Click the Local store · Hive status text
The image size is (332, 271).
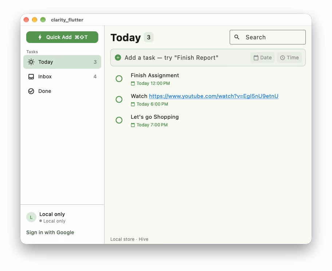(129, 239)
